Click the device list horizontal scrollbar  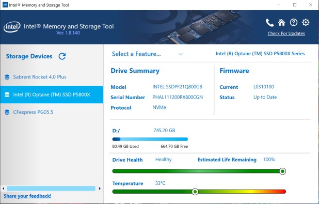(x=51, y=189)
